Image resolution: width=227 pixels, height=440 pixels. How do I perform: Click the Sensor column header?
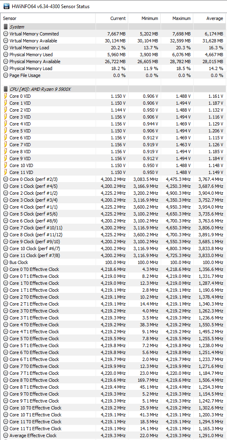coord(48,18)
